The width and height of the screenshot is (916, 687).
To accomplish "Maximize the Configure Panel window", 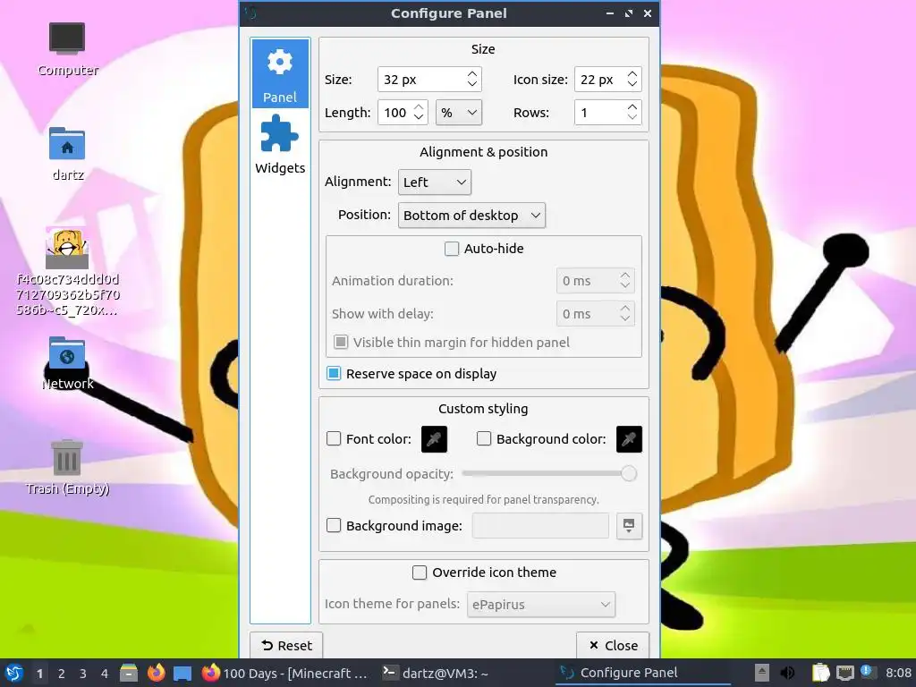I will pos(629,13).
